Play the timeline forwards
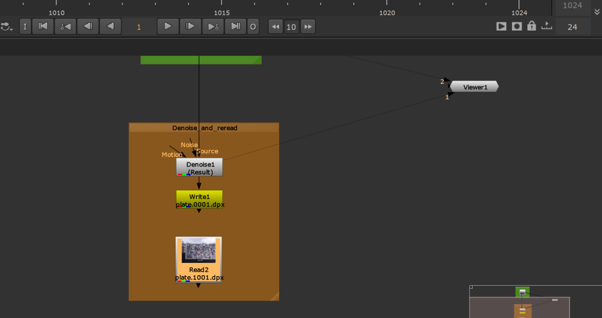Viewport: 602px width, 318px height. [x=168, y=26]
